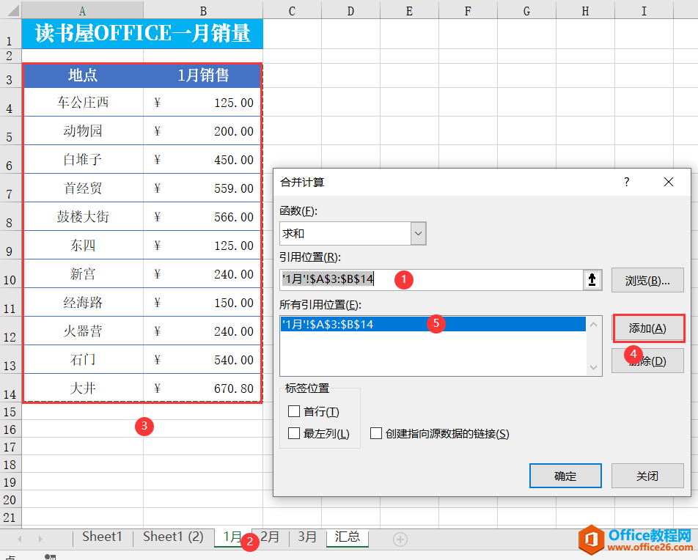
Task: Open the 函数 dropdown showing 求和
Action: [418, 234]
